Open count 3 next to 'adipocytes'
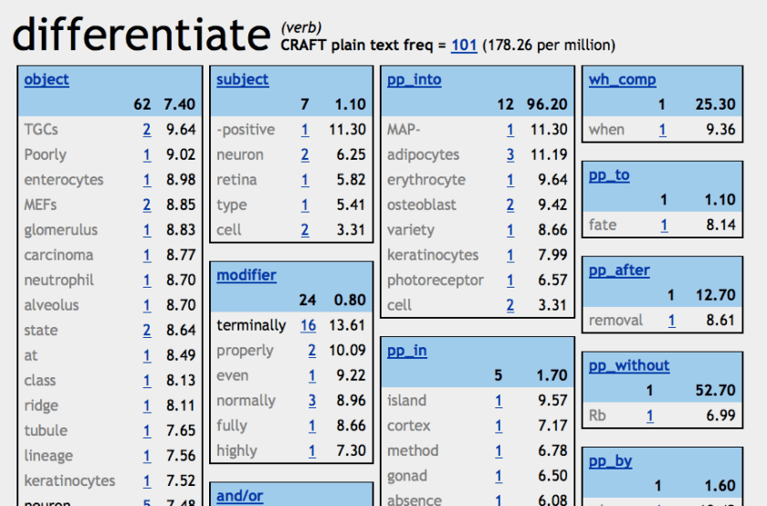The image size is (767, 506). pyautogui.click(x=510, y=154)
